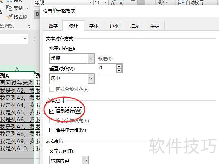Click the three-dot handle beside the Name Box

[x=34, y=39]
